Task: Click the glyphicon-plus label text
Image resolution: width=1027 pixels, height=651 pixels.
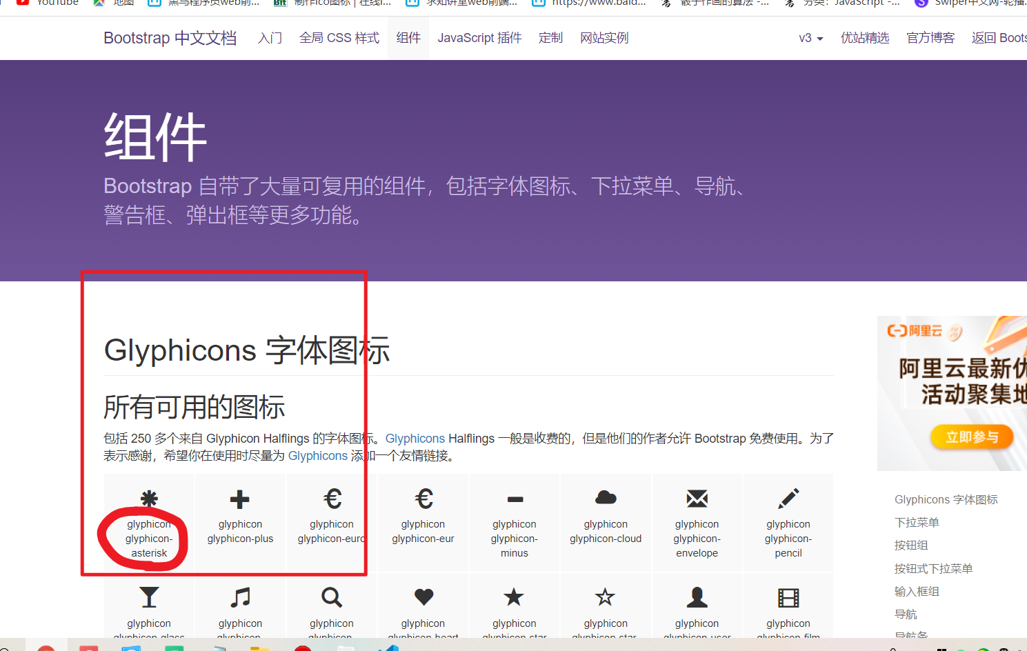Action: pos(240,539)
